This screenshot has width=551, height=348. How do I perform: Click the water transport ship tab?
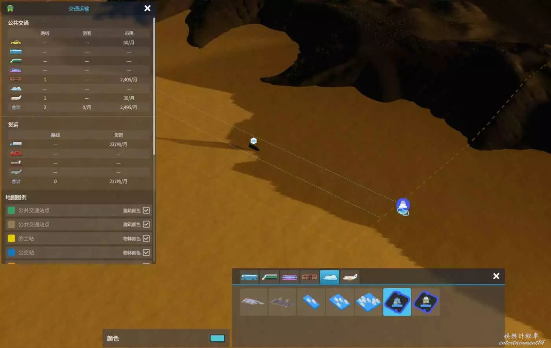[x=329, y=277]
